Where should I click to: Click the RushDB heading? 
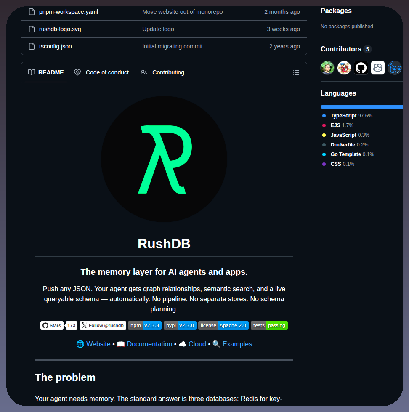[x=164, y=244]
